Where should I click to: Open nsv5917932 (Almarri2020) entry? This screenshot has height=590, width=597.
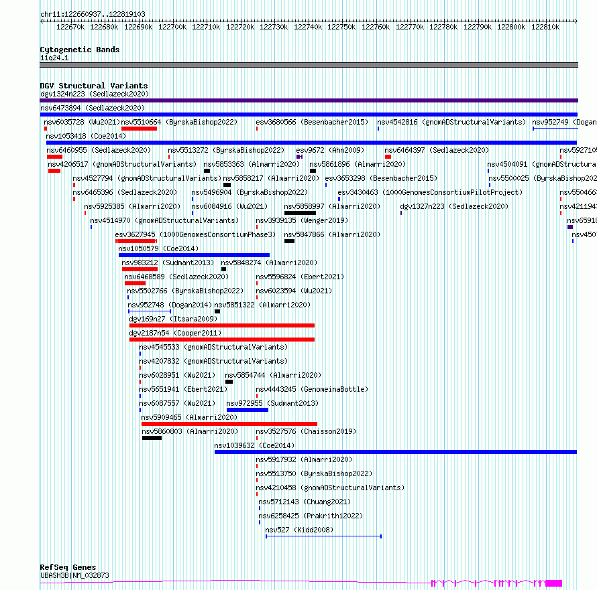click(304, 459)
